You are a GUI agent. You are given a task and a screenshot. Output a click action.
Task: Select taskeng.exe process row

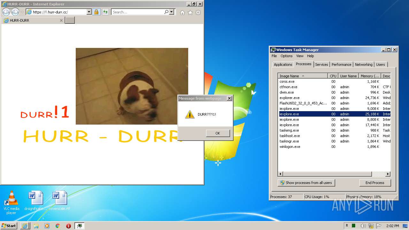coord(334,130)
